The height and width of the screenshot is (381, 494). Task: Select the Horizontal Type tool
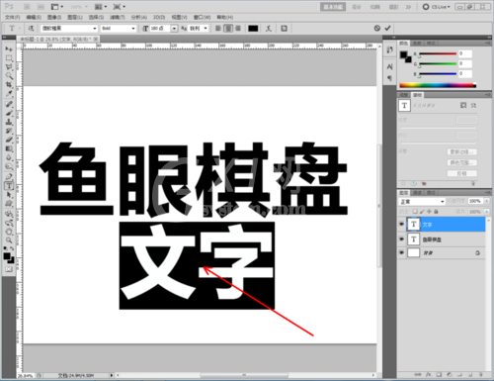[x=9, y=186]
